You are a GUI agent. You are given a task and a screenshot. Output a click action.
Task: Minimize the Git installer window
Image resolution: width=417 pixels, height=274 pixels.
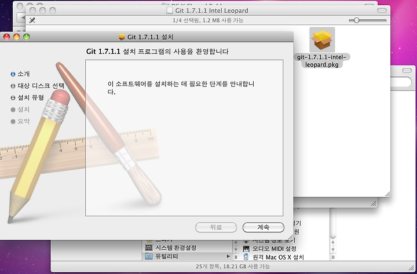click(16, 37)
